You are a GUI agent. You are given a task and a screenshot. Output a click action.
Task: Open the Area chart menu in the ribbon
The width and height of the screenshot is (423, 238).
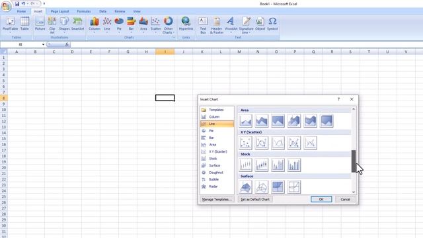[x=143, y=25]
